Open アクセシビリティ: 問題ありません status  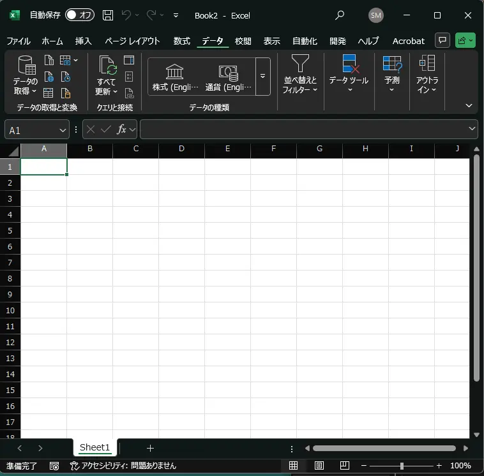point(123,466)
